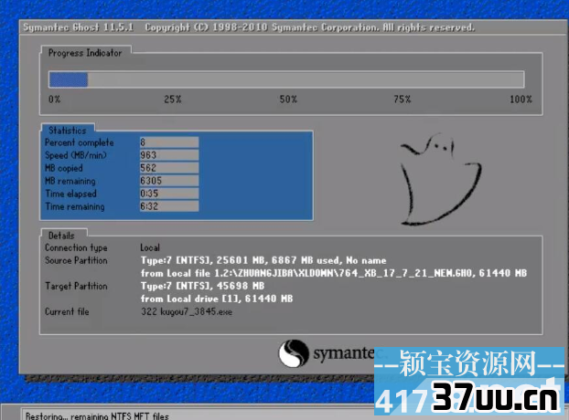Image resolution: width=569 pixels, height=420 pixels.
Task: Click the Time elapsed value 0:35
Action: click(169, 194)
